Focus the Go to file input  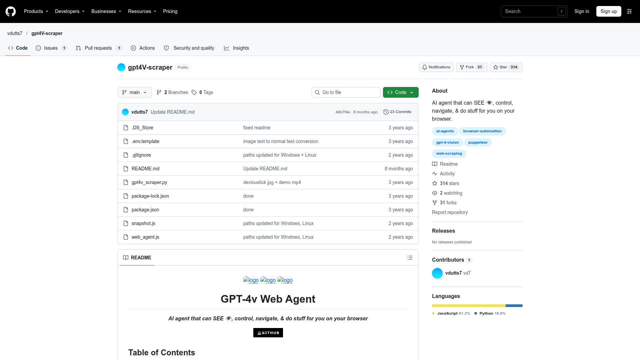pos(346,92)
